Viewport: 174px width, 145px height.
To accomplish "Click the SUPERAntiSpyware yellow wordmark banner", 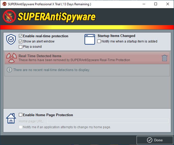I will pyautogui.click(x=57, y=17).
